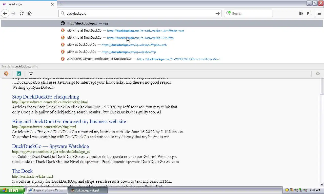Click the taskbar clock 7:44 AM
Screen dimensions: 324x194
tap(315, 190)
